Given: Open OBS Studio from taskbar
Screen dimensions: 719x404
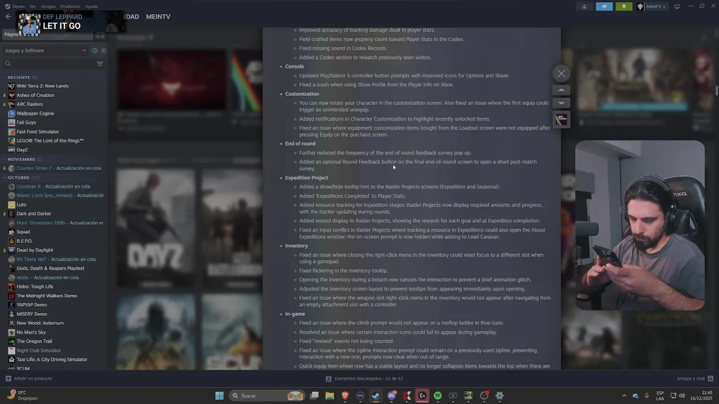Looking at the screenshot, I should tap(484, 396).
